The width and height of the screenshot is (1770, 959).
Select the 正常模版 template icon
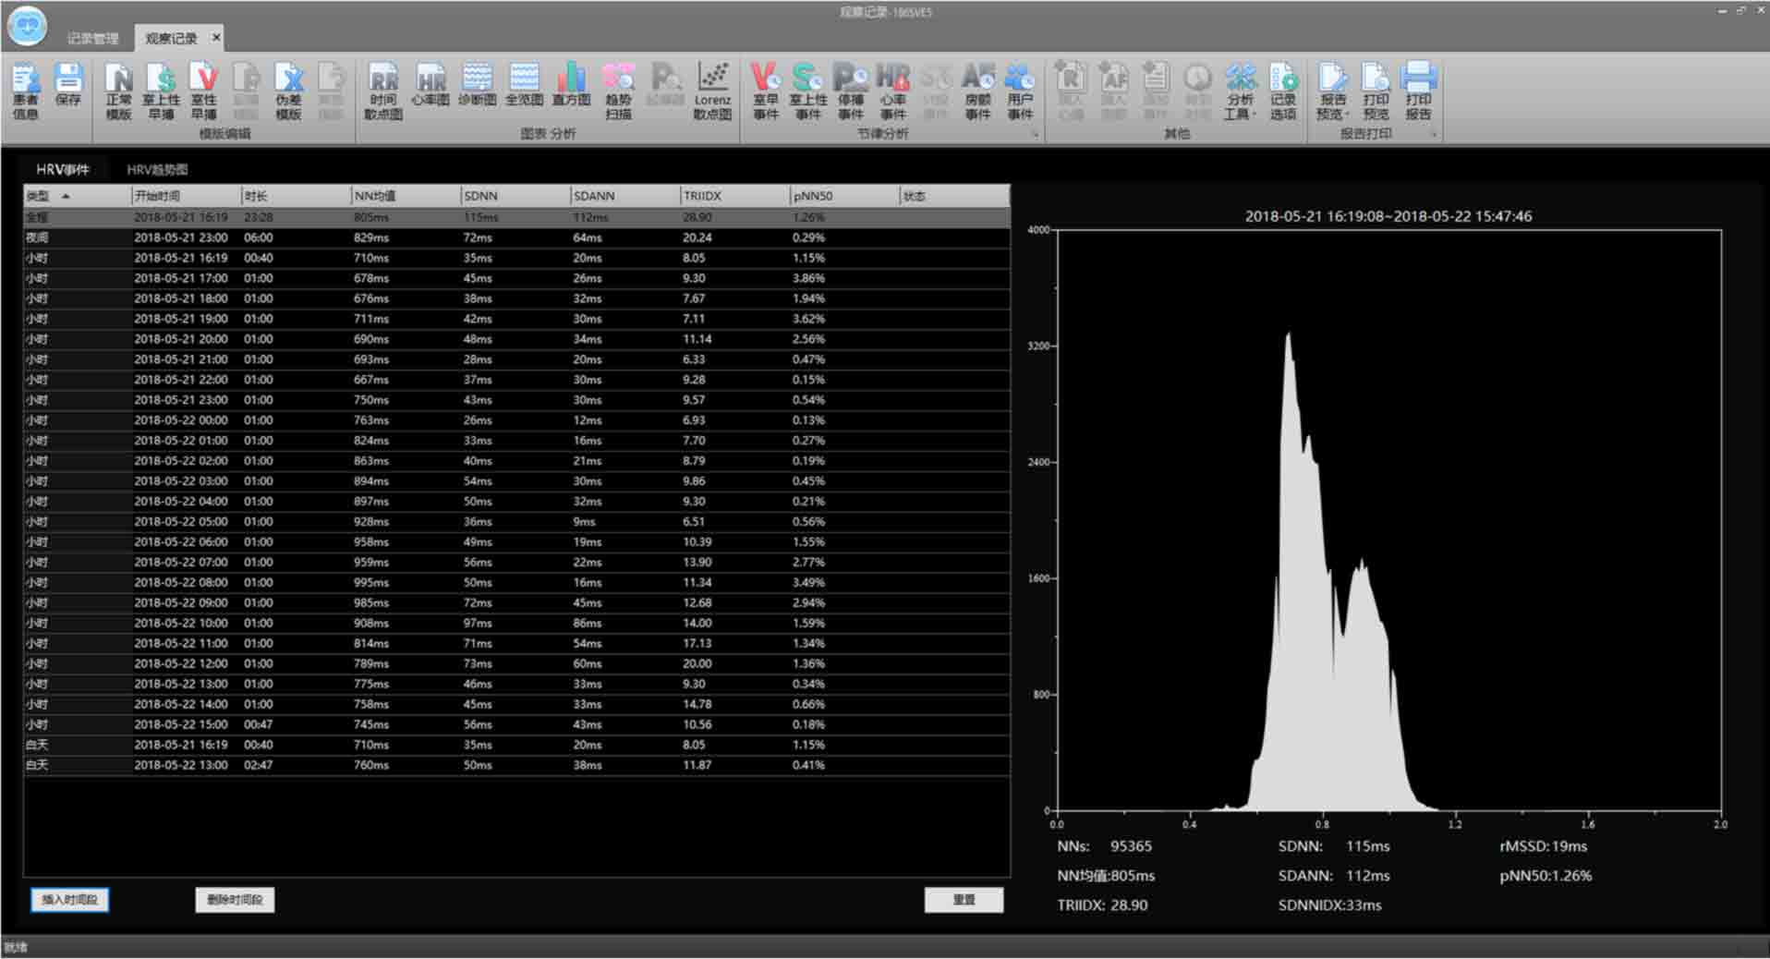pyautogui.click(x=118, y=91)
